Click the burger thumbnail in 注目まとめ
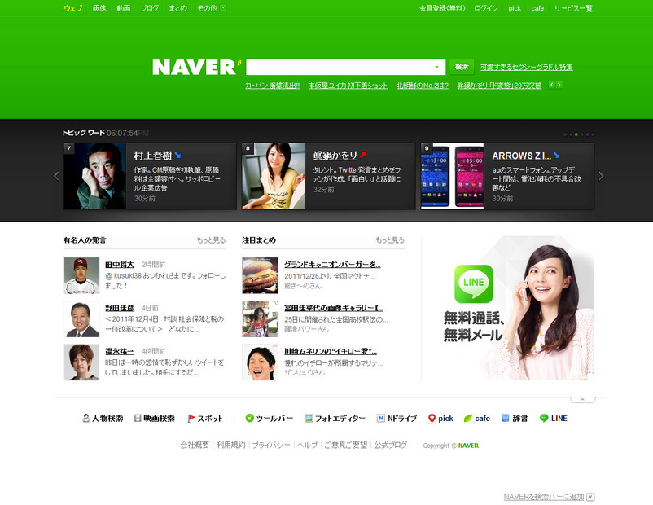Screen dimensions: 653x505 [261, 275]
